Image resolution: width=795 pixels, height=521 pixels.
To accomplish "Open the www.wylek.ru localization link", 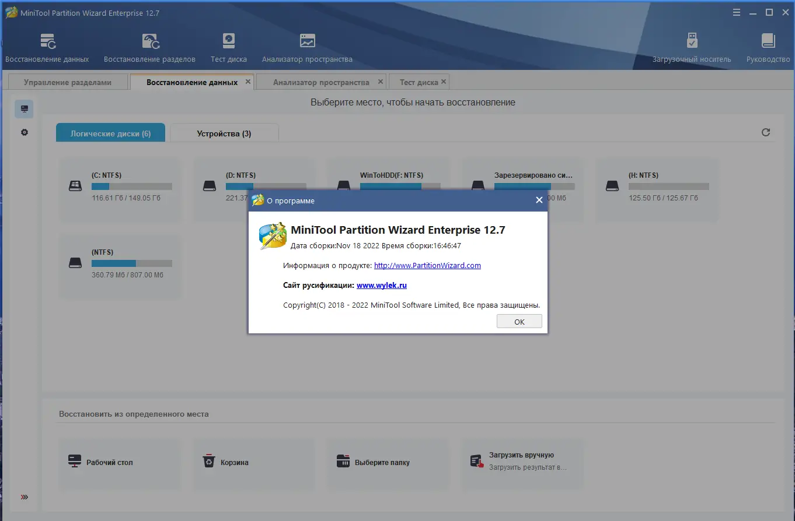I will [382, 286].
